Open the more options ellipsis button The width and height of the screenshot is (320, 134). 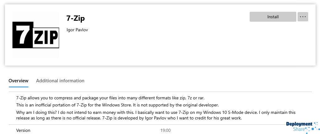[x=303, y=17]
